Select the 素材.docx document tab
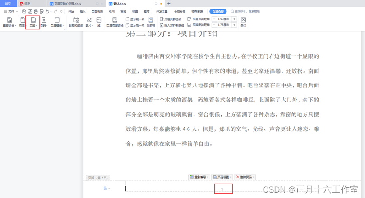The width and height of the screenshot is (365, 198). [x=135, y=4]
